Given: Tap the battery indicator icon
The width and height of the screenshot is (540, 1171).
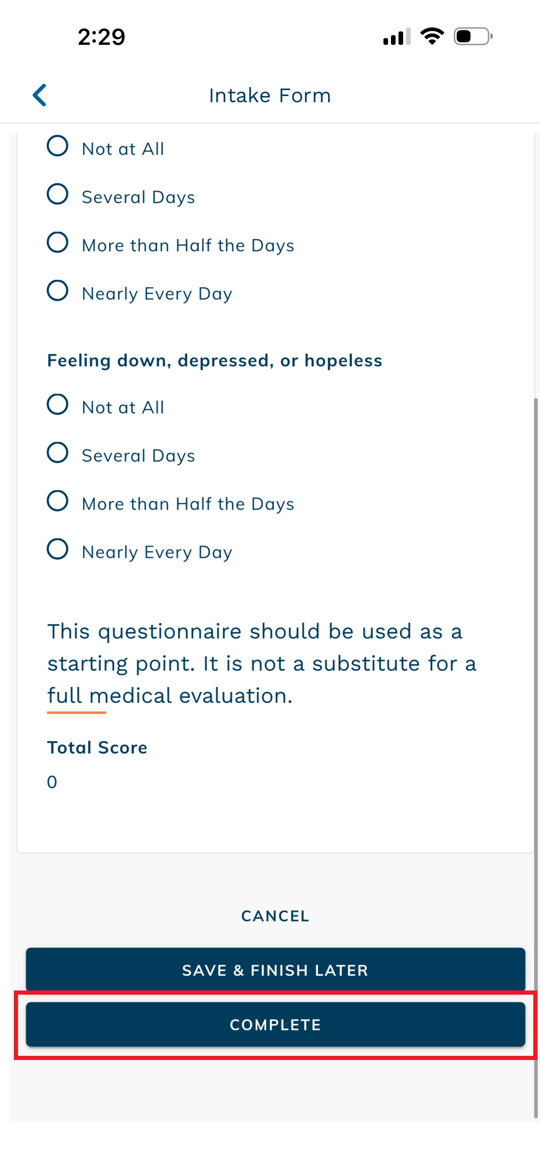Looking at the screenshot, I should tap(472, 36).
